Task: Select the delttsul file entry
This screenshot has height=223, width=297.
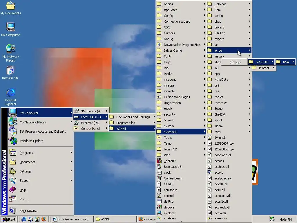Action: point(181,202)
